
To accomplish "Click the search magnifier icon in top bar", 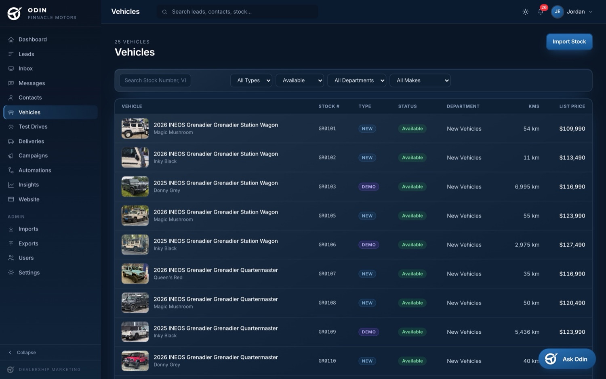I will click(x=164, y=12).
